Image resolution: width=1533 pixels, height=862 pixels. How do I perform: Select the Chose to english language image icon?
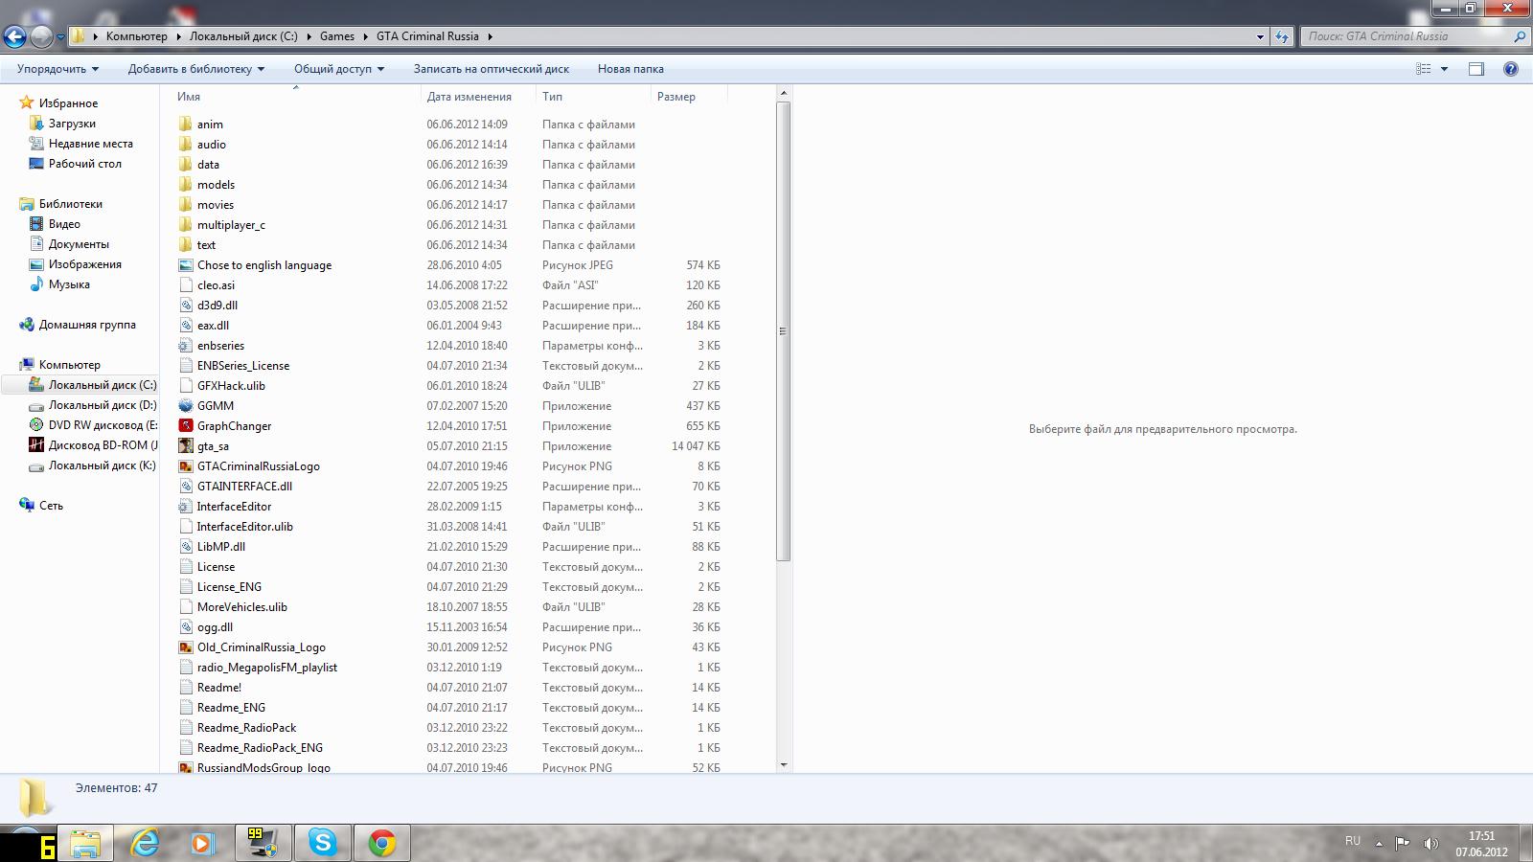tap(186, 265)
